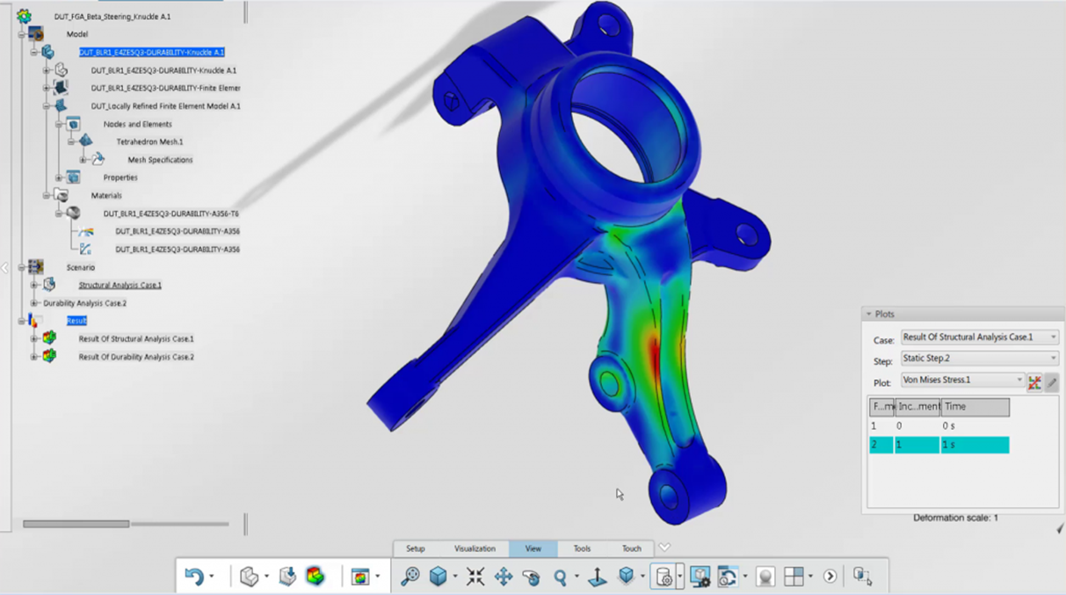The width and height of the screenshot is (1066, 595).
Task: Click the pencil edit icon beside Plot
Action: click(1051, 381)
